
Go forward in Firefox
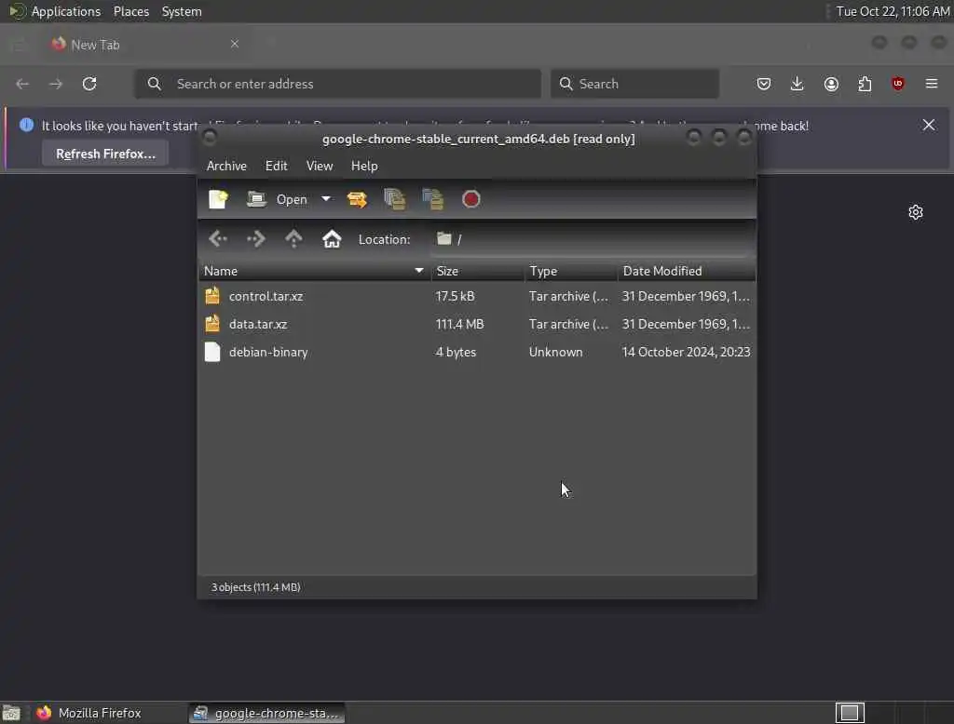click(56, 84)
